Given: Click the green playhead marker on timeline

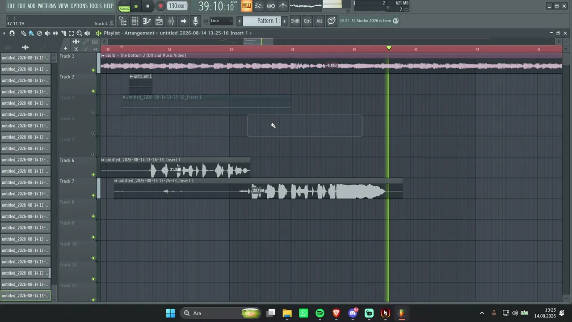Looking at the screenshot, I should click(389, 48).
